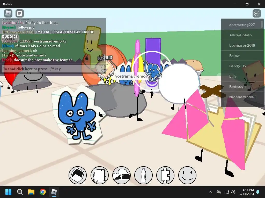This screenshot has width=265, height=198.
Task: Click the player list scrollbar
Action: (x=262, y=24)
